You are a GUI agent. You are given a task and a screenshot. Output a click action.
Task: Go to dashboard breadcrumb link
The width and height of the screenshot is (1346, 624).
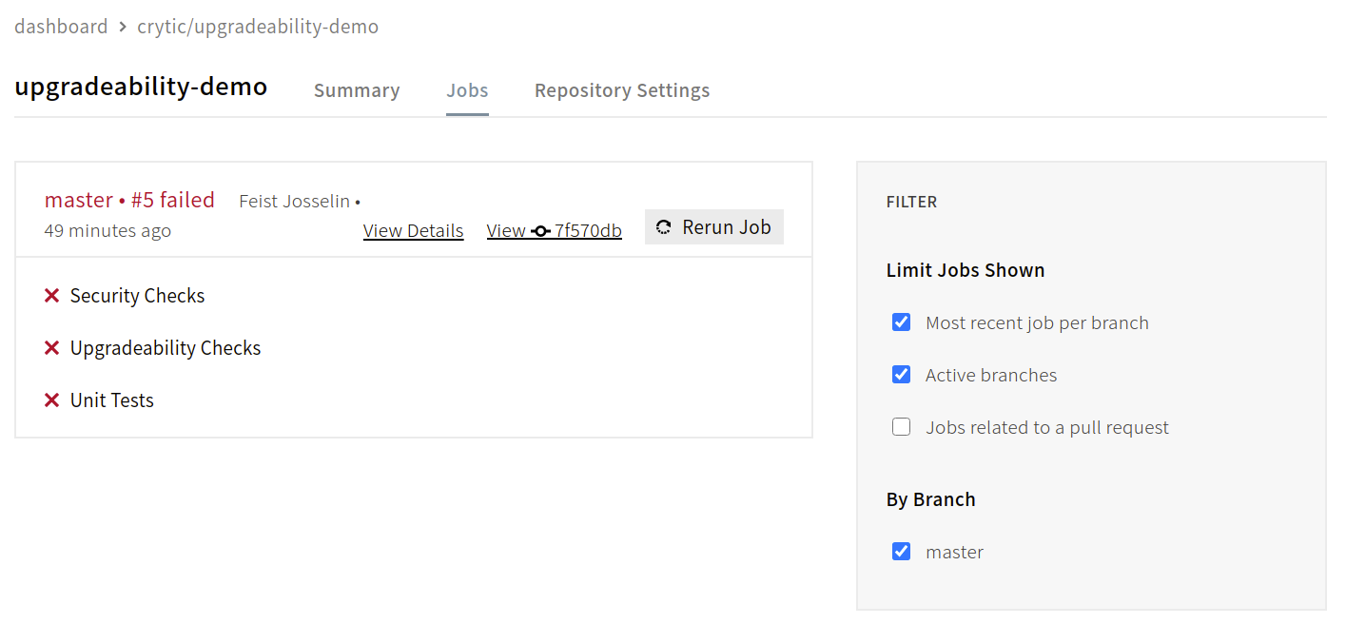[x=61, y=27]
